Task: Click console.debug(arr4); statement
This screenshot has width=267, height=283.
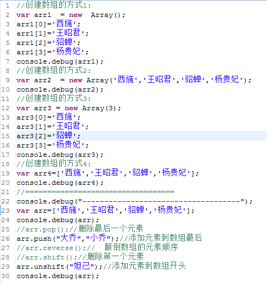Action: coord(60,183)
